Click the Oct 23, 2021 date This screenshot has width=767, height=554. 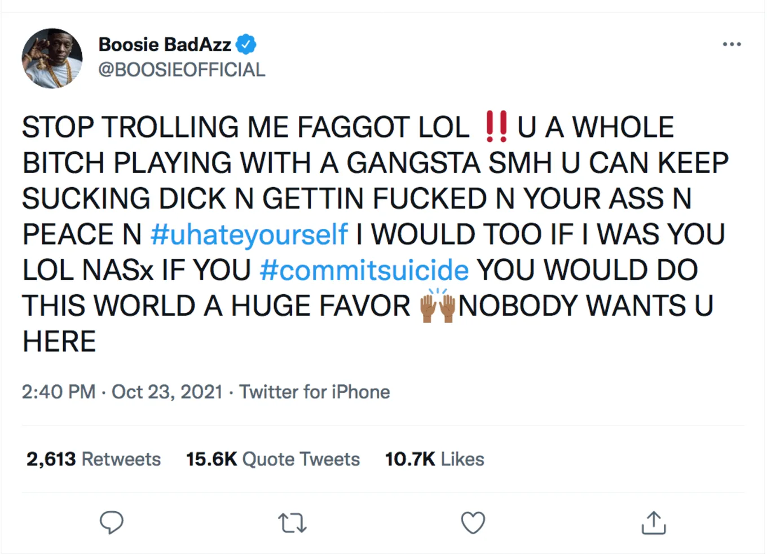(x=167, y=392)
